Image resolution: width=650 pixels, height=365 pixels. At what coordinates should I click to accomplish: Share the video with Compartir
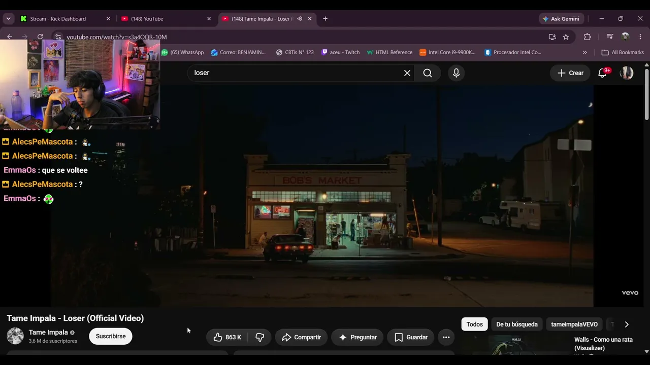[302, 337]
